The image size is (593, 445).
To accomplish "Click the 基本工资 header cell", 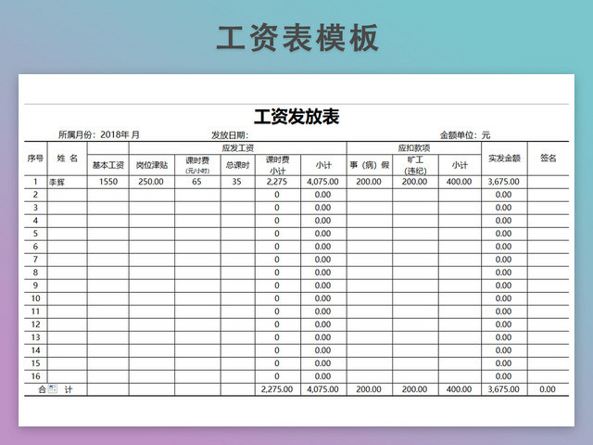I will pyautogui.click(x=108, y=165).
